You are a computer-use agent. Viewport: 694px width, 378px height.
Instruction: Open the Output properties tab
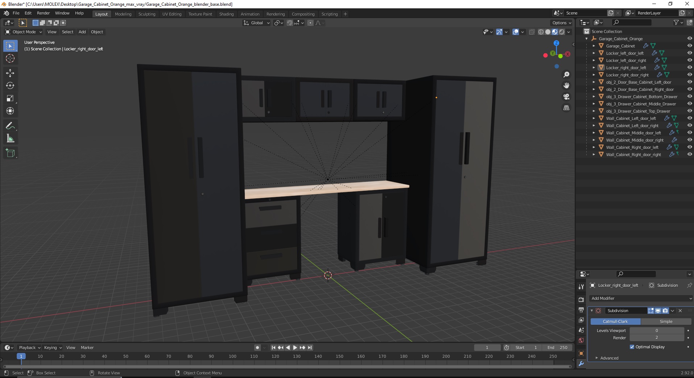point(581,310)
